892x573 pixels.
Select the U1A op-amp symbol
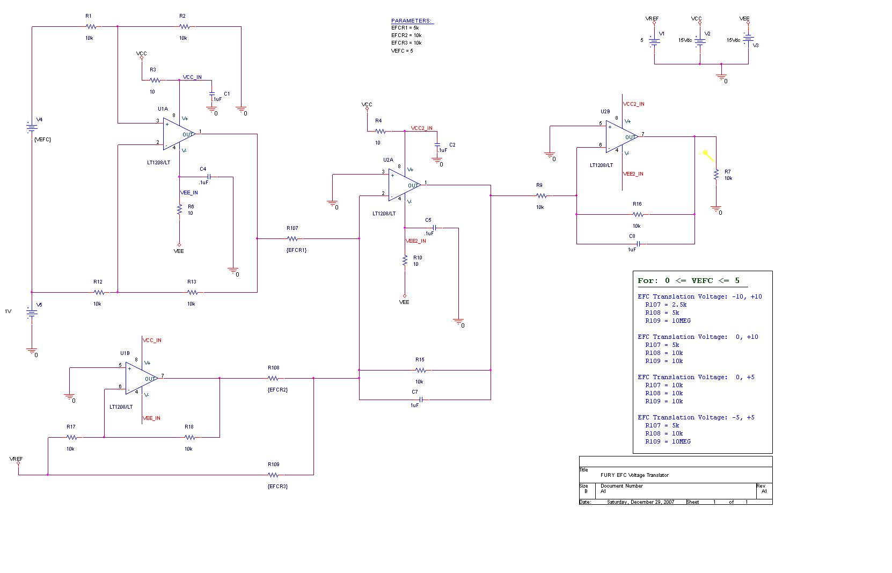pos(179,134)
